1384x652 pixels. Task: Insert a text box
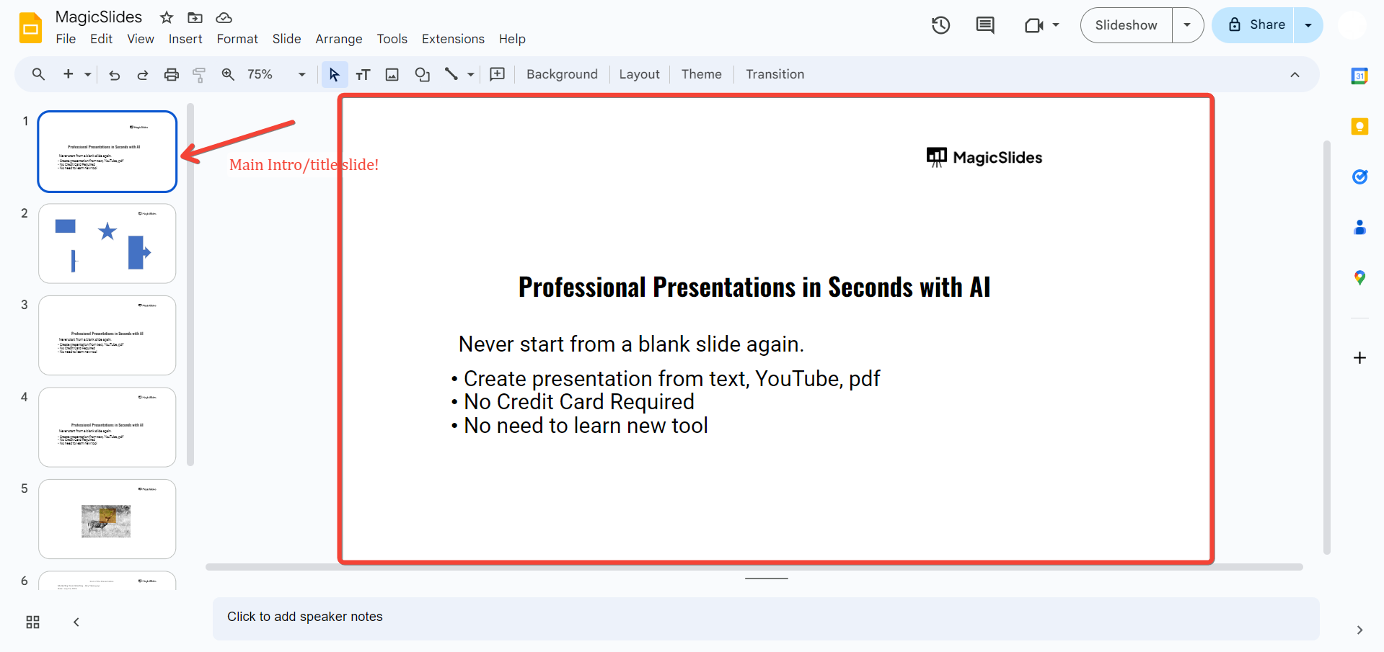point(363,74)
